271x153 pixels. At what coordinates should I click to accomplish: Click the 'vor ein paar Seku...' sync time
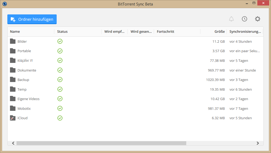245,51
